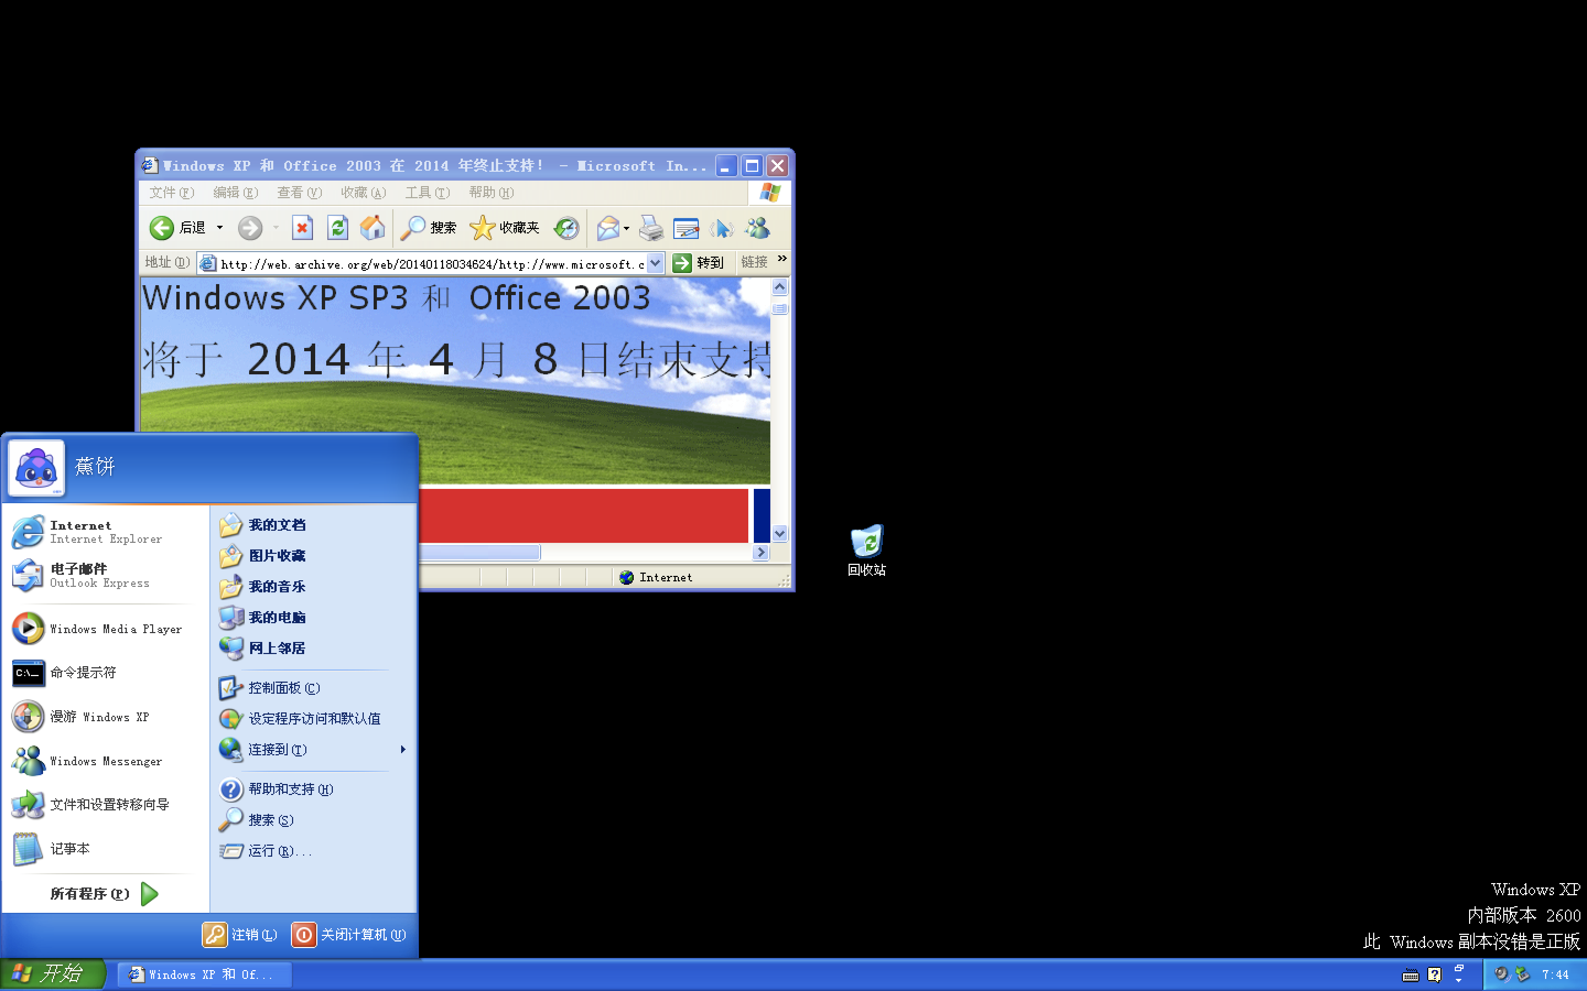Click Log Off (注销) button
This screenshot has width=1587, height=991.
240,935
